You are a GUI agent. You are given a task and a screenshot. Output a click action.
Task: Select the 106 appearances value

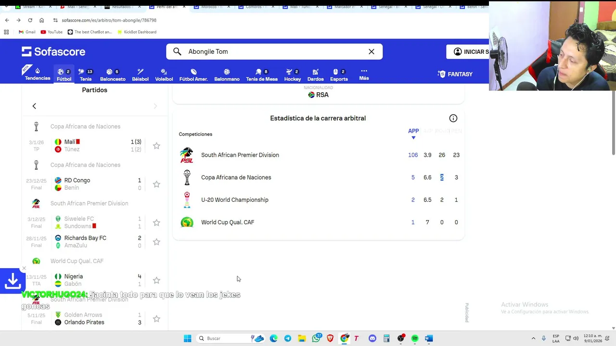[413, 155]
